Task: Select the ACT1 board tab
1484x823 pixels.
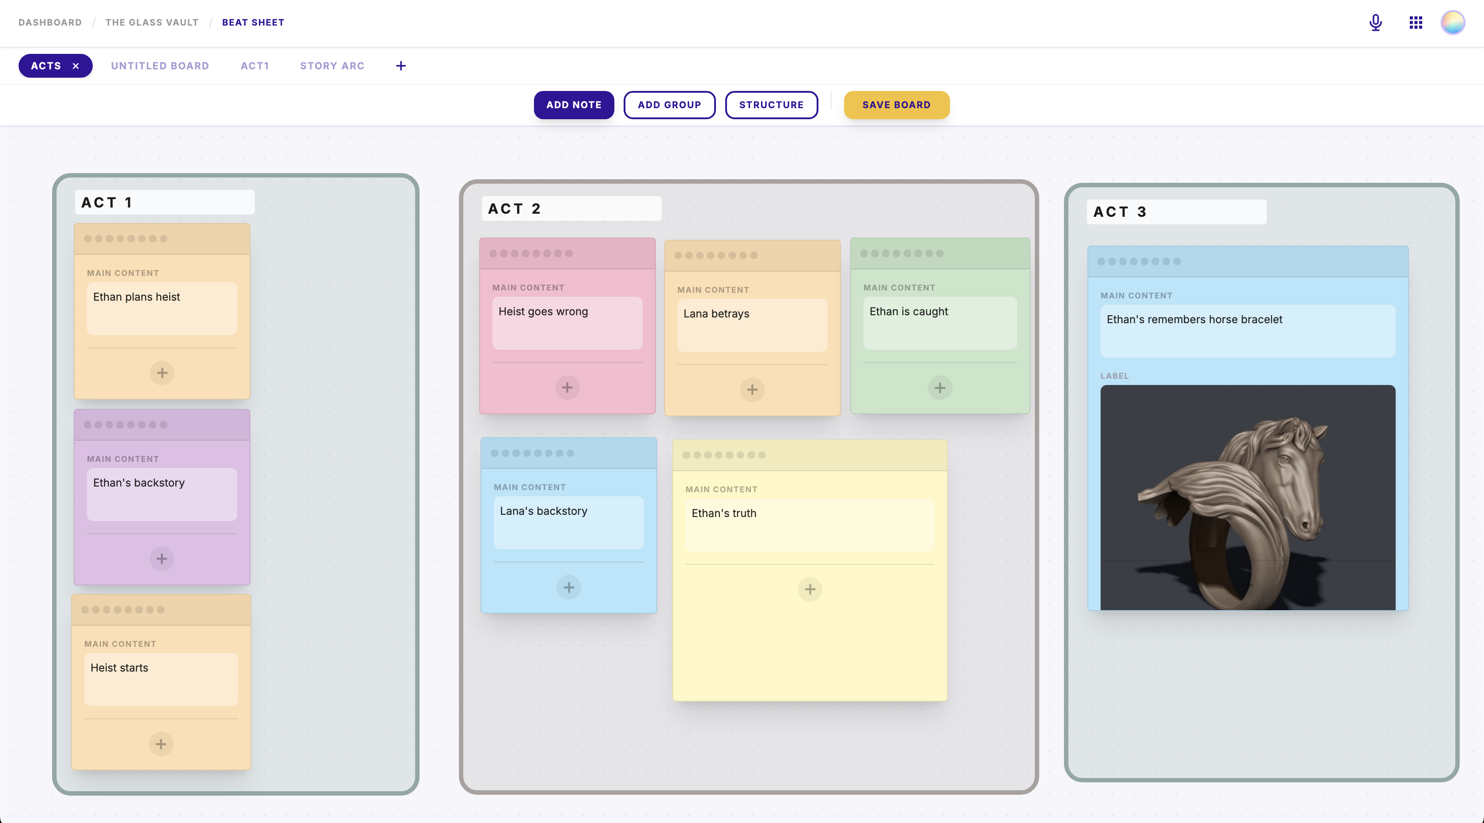Action: pyautogui.click(x=255, y=66)
